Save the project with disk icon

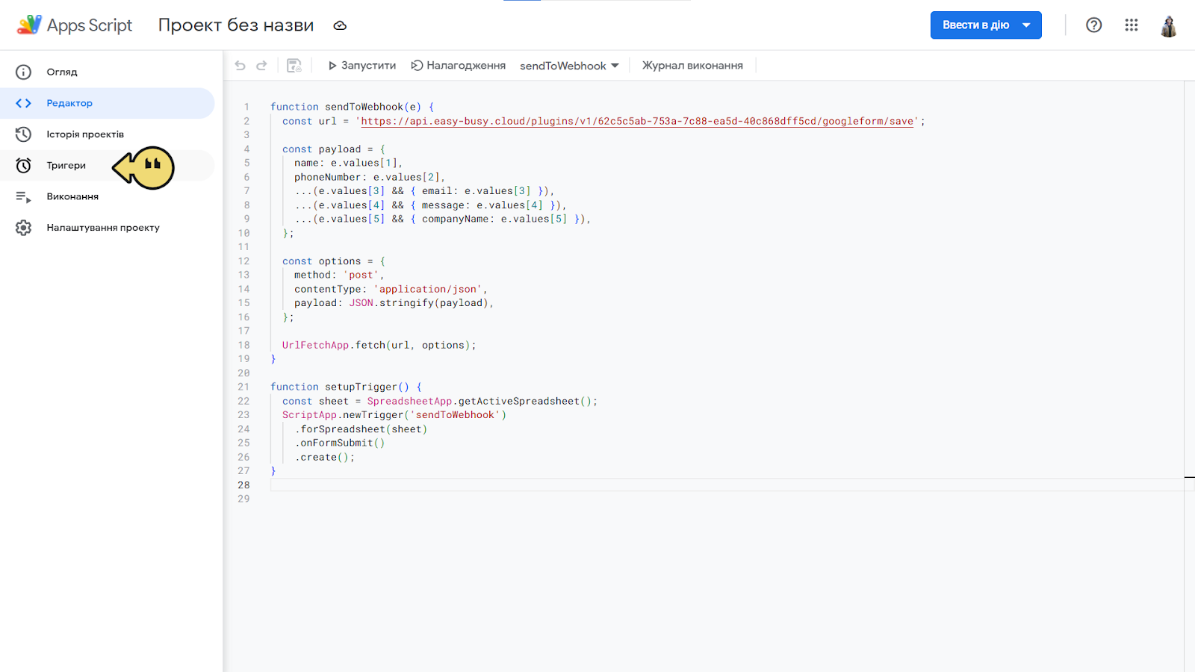pyautogui.click(x=294, y=66)
